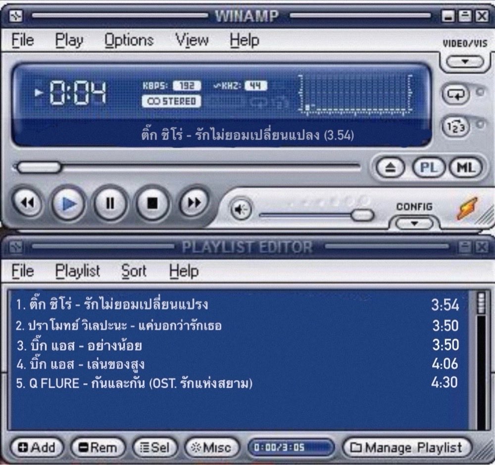Toggle windowshade mode of Playlist Editor
The image size is (495, 465).
[x=465, y=247]
